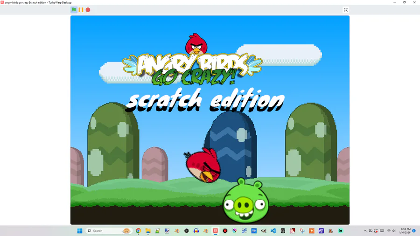Open the Wi-Fi network tray icon
420x236 pixels.
389,231
